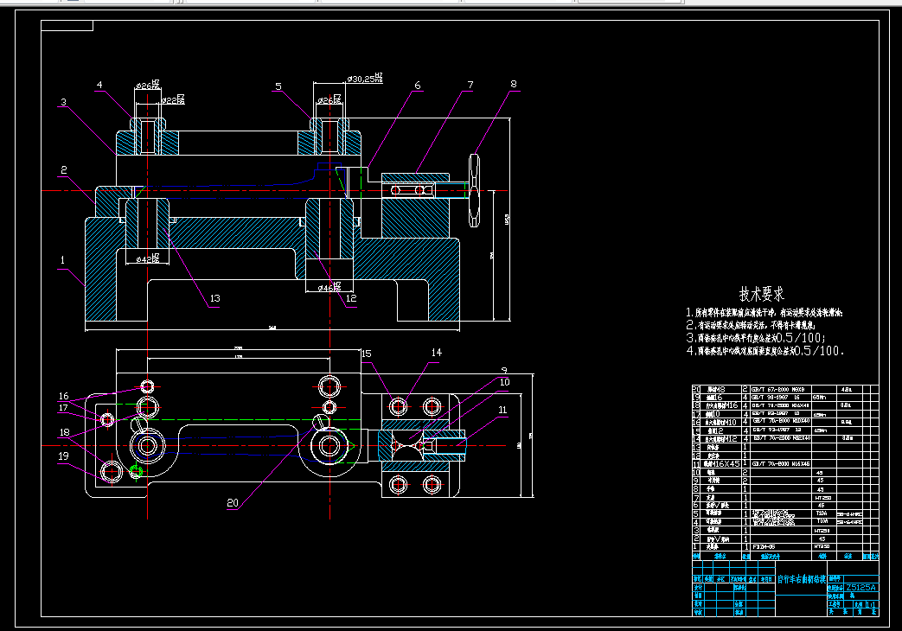Click part callout number 16
Screen dimensions: 902x631
63,396
